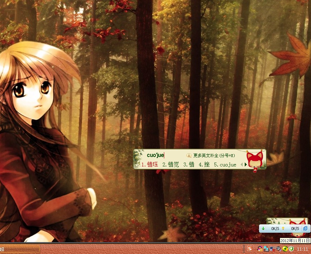Open the yellow-green plus tray icon
311x254 pixels.
coord(285,249)
